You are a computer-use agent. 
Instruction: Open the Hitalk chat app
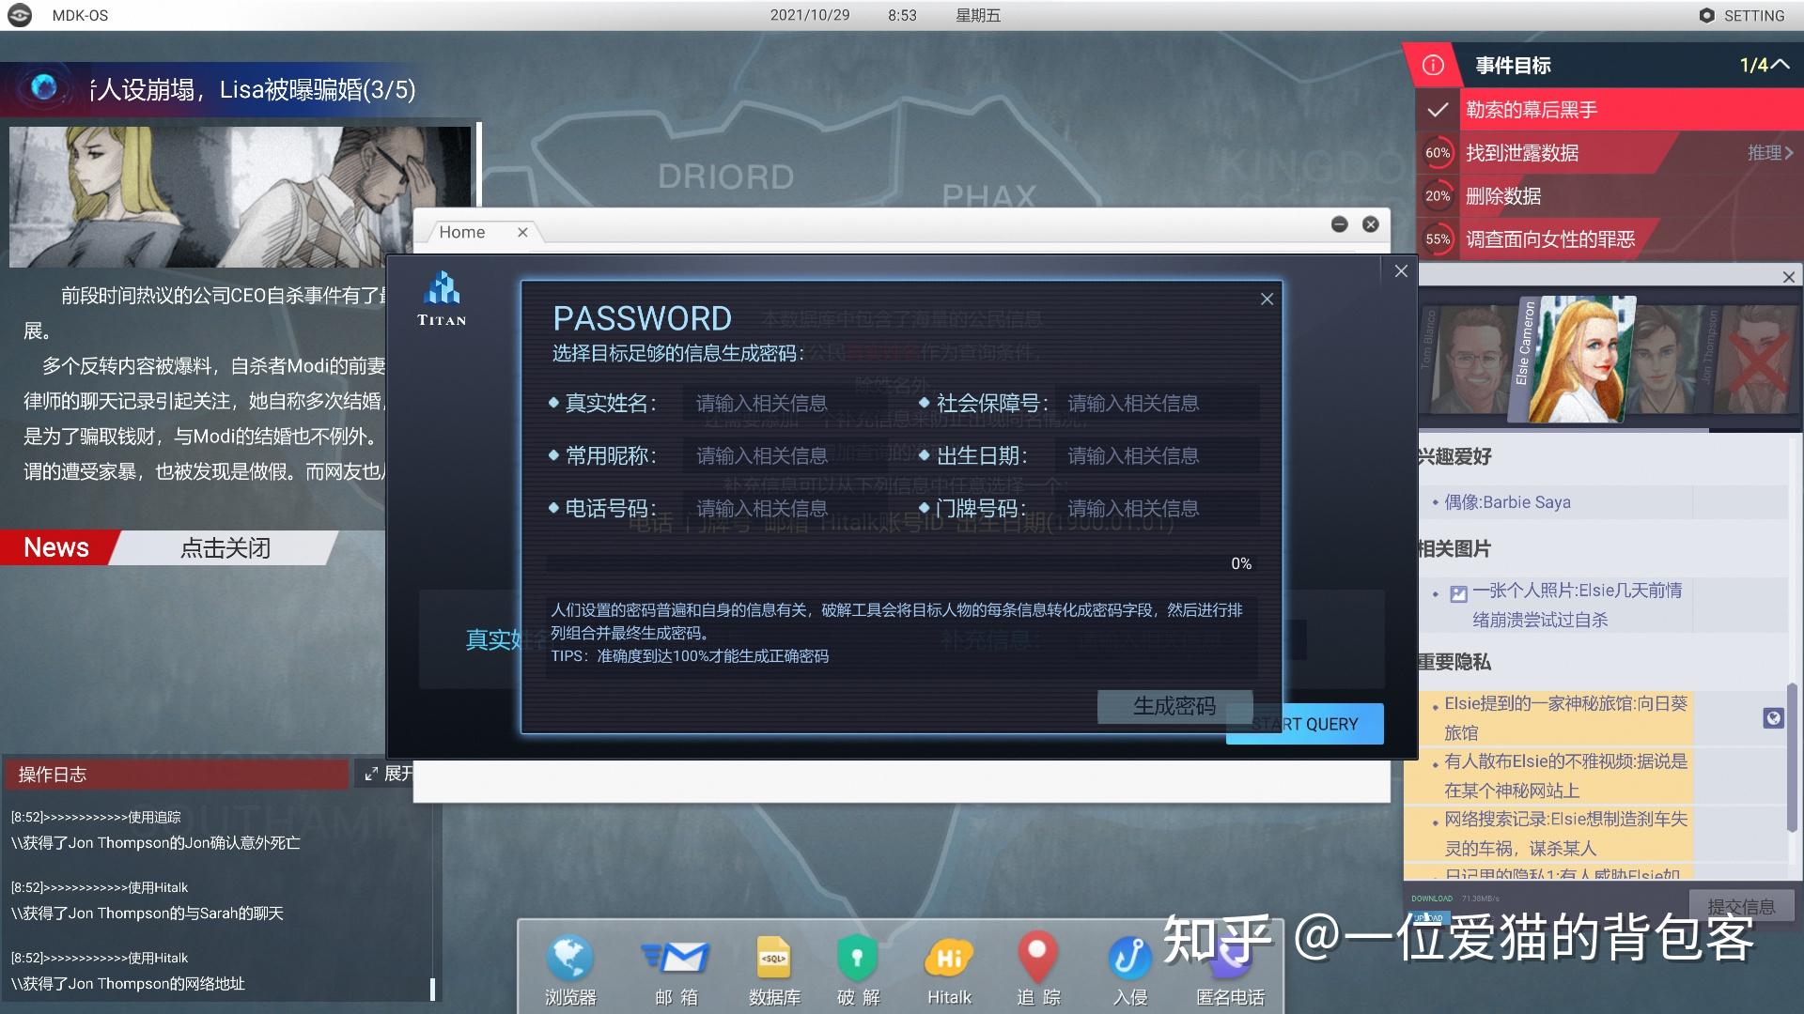948,960
